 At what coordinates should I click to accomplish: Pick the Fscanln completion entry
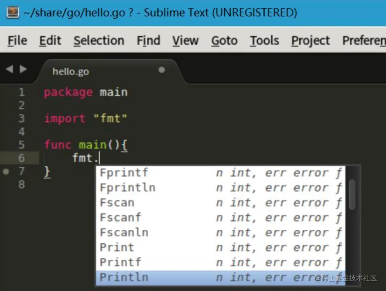(x=124, y=233)
